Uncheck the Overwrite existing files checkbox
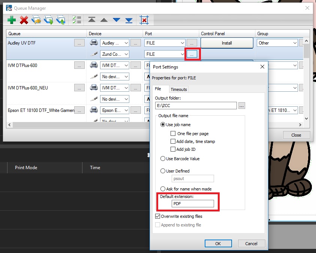 click(157, 216)
